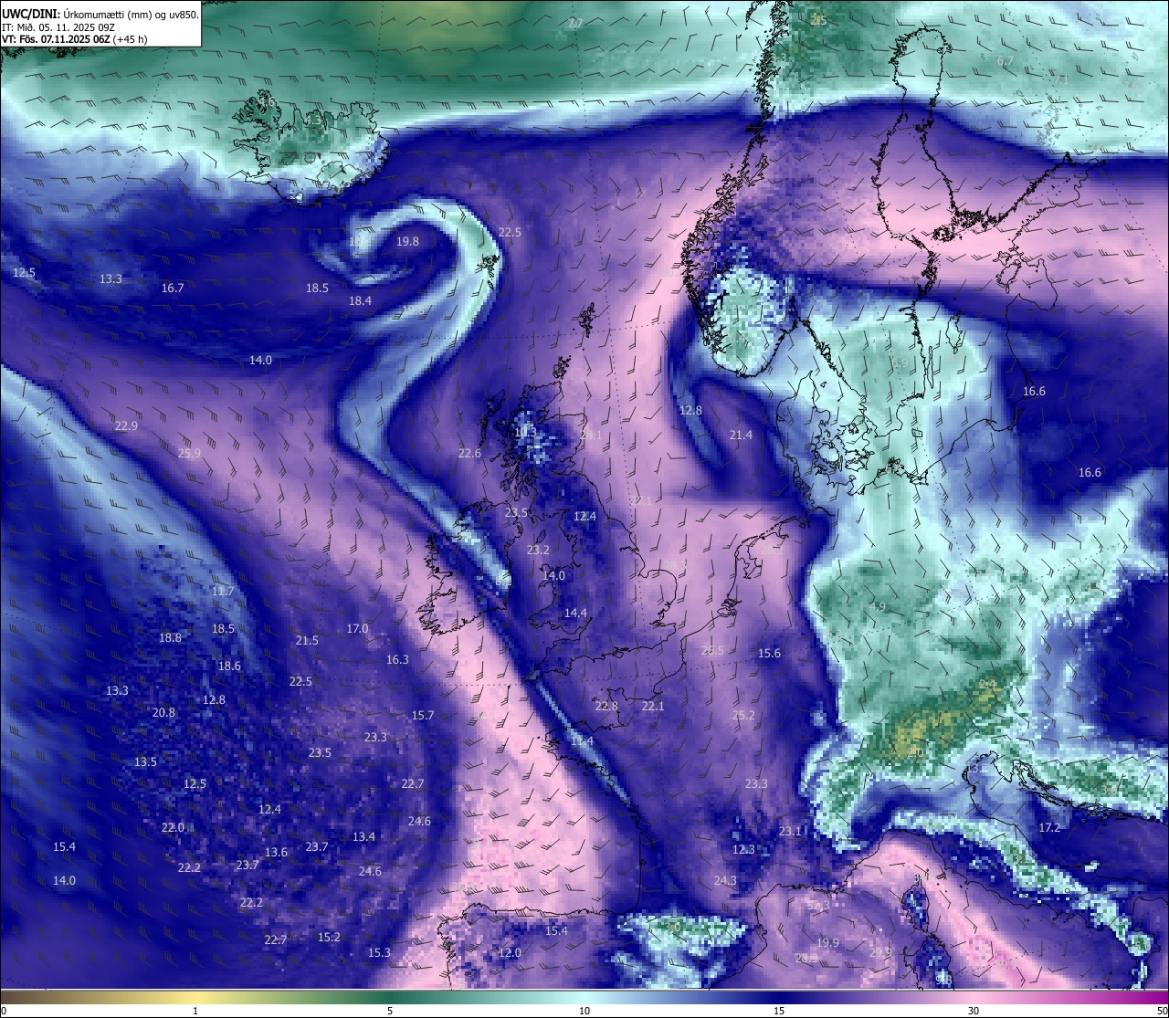
Task: Click the 13.5 value label
Action: click(145, 762)
